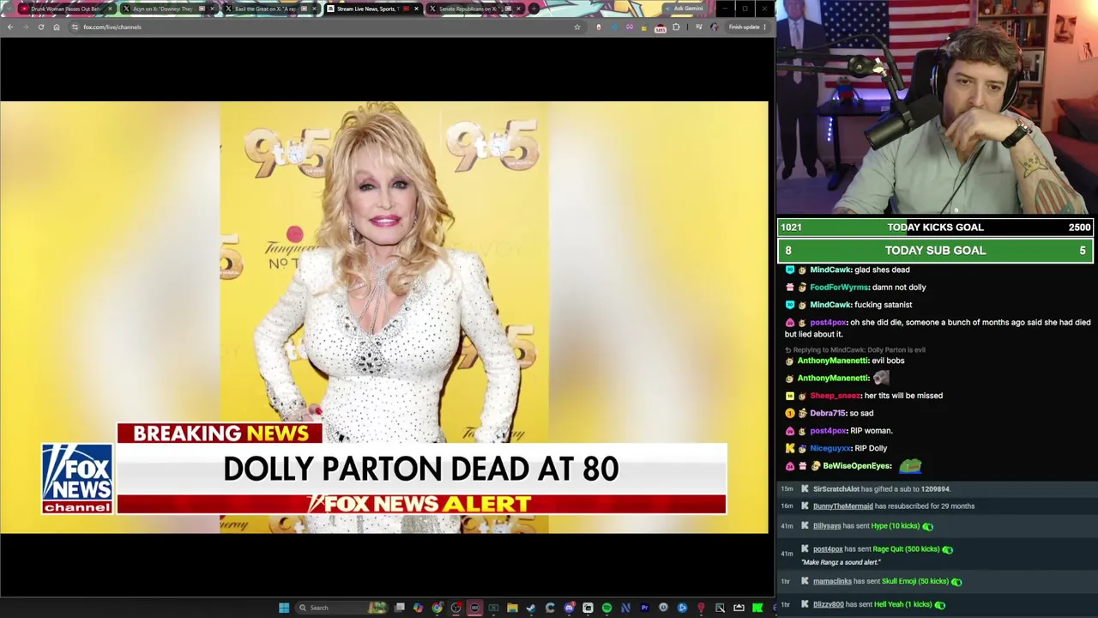Screen dimensions: 1098x618
Task: Open Blizzy800's profile link
Action: pyautogui.click(x=828, y=604)
